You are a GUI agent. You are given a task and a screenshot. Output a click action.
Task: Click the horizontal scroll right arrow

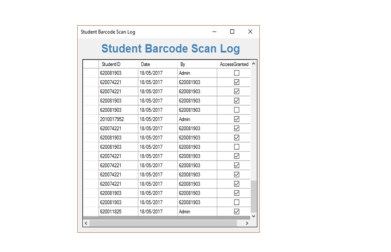point(247,223)
